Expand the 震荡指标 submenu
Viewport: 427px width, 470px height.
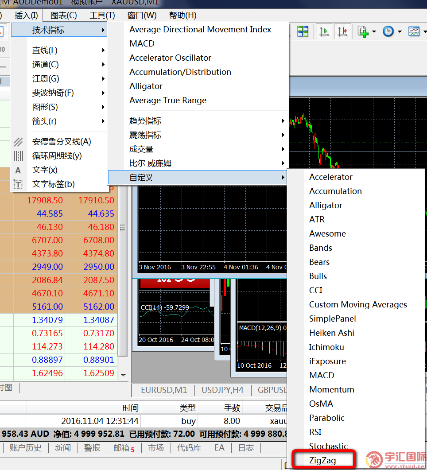[x=145, y=135]
